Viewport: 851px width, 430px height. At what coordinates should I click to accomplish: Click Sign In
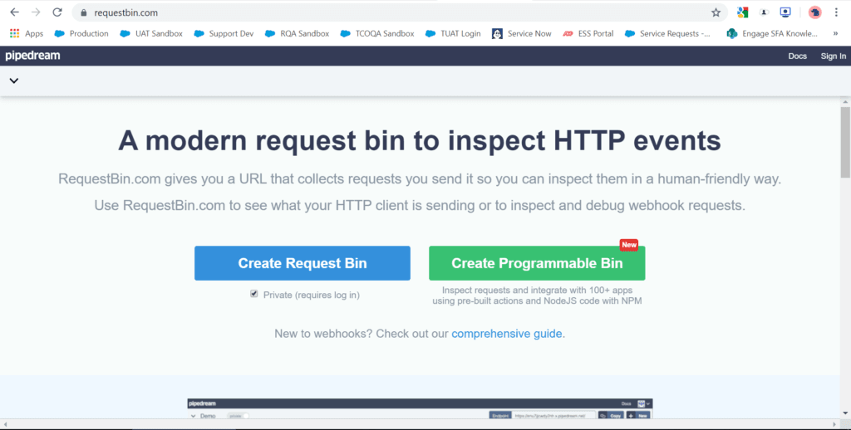pyautogui.click(x=833, y=56)
